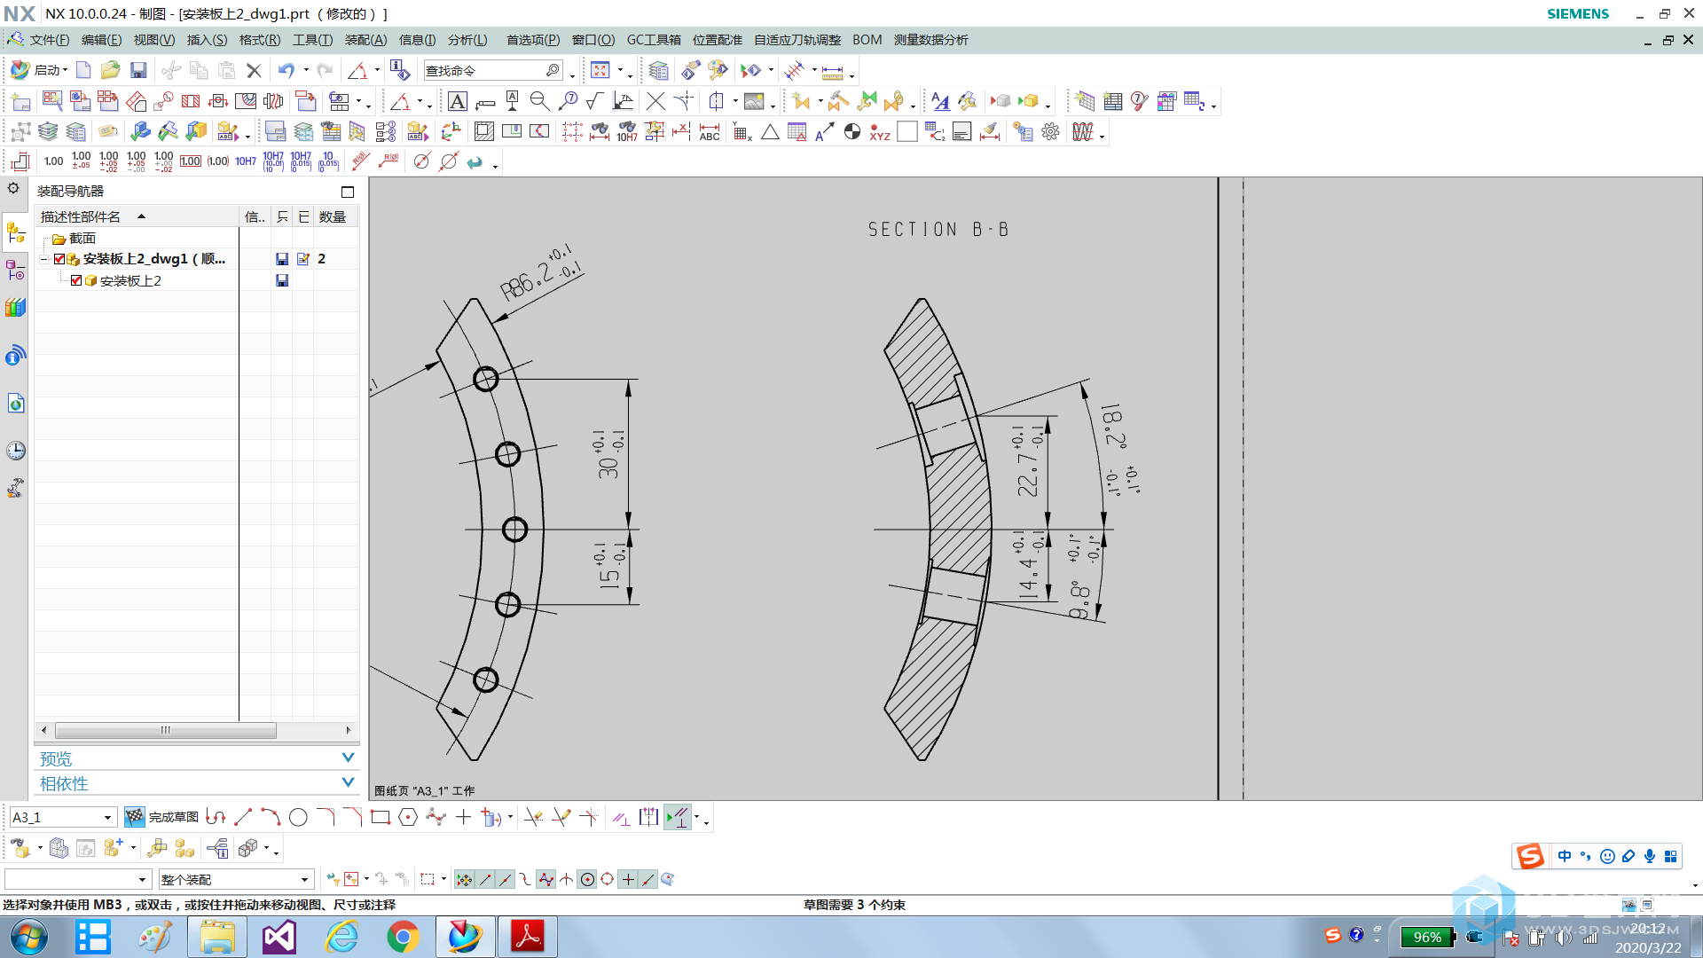This screenshot has width=1703, height=958.
Task: Select the Profile sketch tool
Action: coord(216,817)
